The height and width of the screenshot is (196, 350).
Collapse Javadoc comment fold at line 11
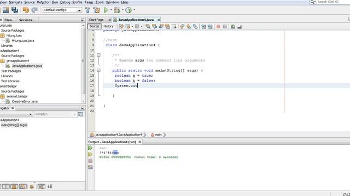pos(98,55)
